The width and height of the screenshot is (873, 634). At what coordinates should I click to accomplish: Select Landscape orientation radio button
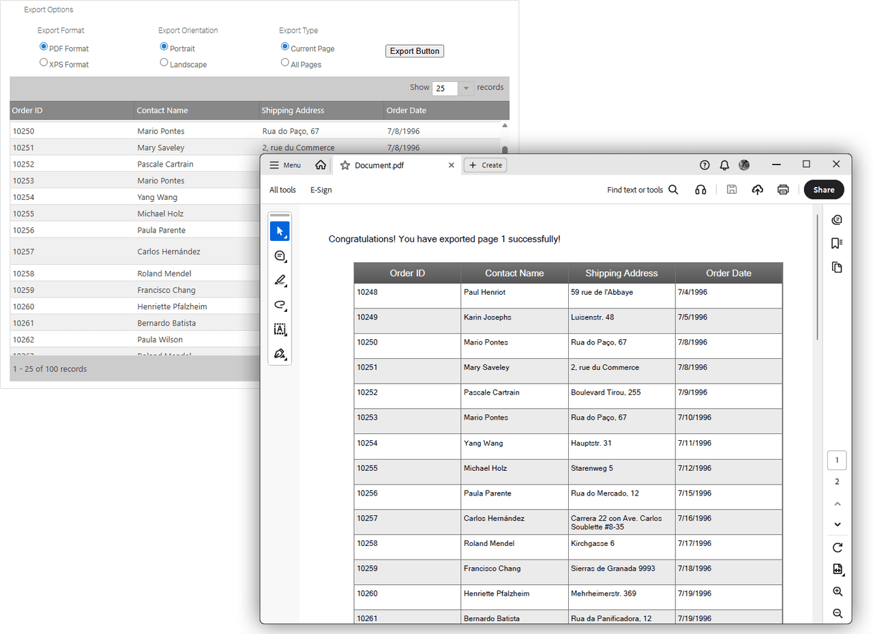164,62
